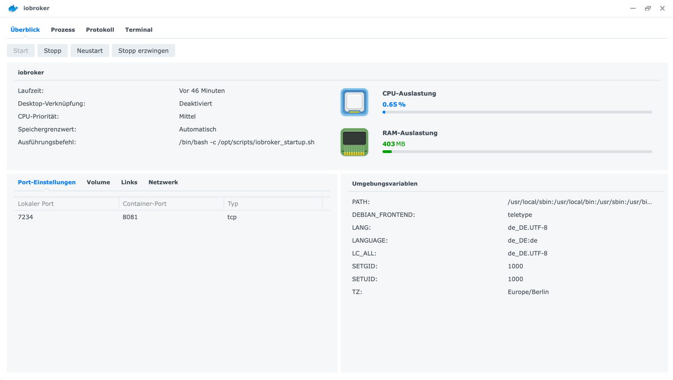Click the SETUID value 1000
The image size is (673, 380).
click(x=515, y=279)
